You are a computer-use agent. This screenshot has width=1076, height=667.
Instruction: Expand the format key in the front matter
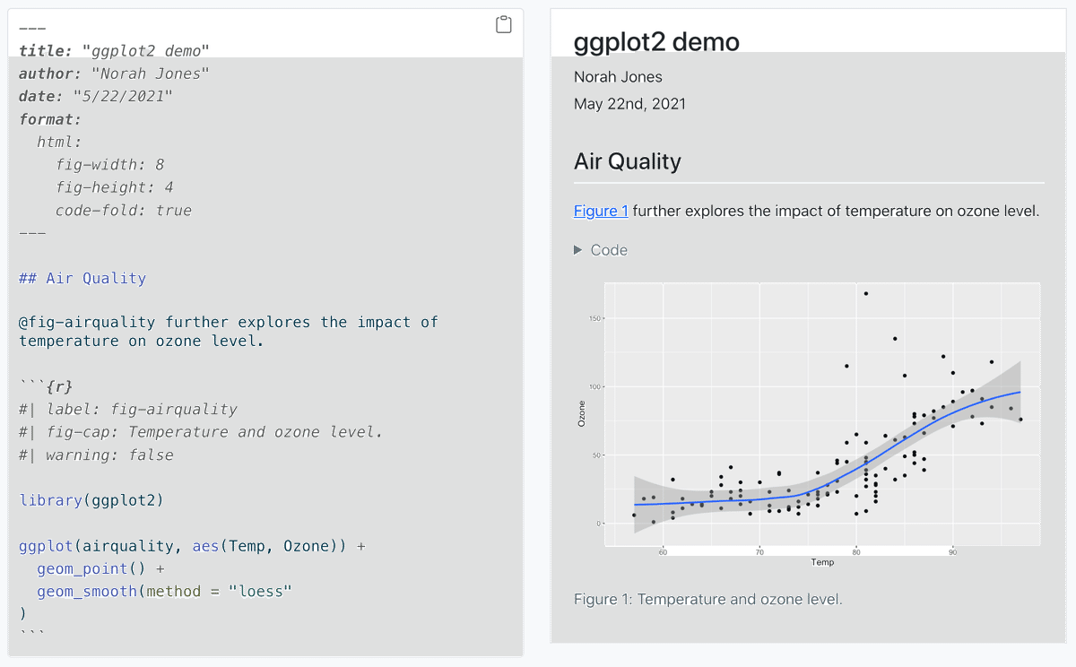click(x=49, y=118)
